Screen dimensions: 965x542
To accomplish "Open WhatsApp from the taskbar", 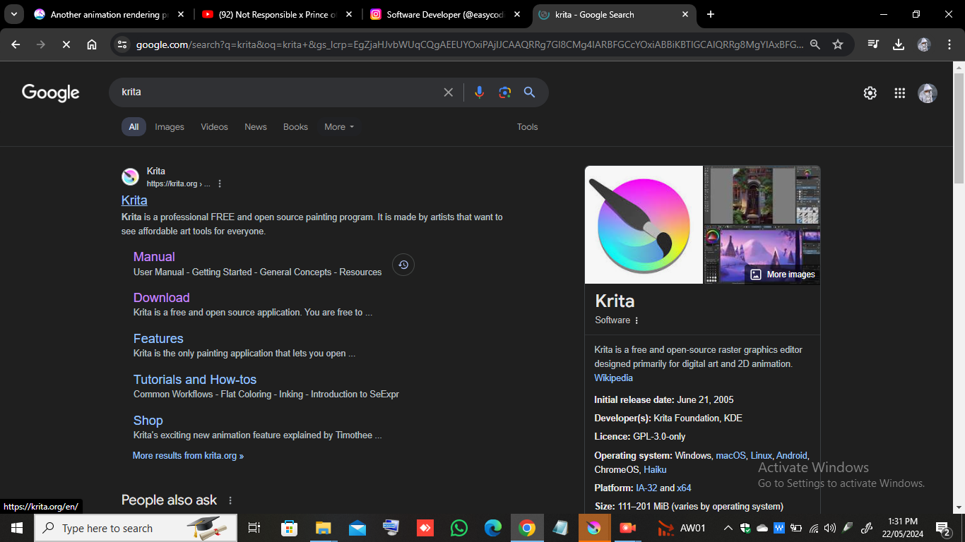I will tap(459, 528).
